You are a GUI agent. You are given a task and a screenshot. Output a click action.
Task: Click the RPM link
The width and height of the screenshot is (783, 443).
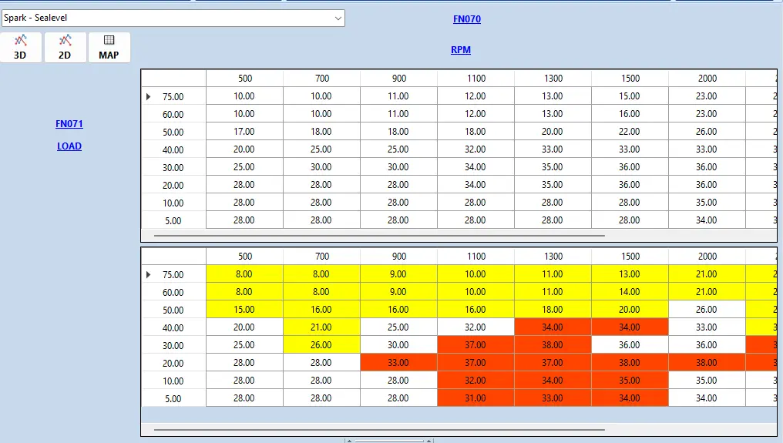point(460,50)
